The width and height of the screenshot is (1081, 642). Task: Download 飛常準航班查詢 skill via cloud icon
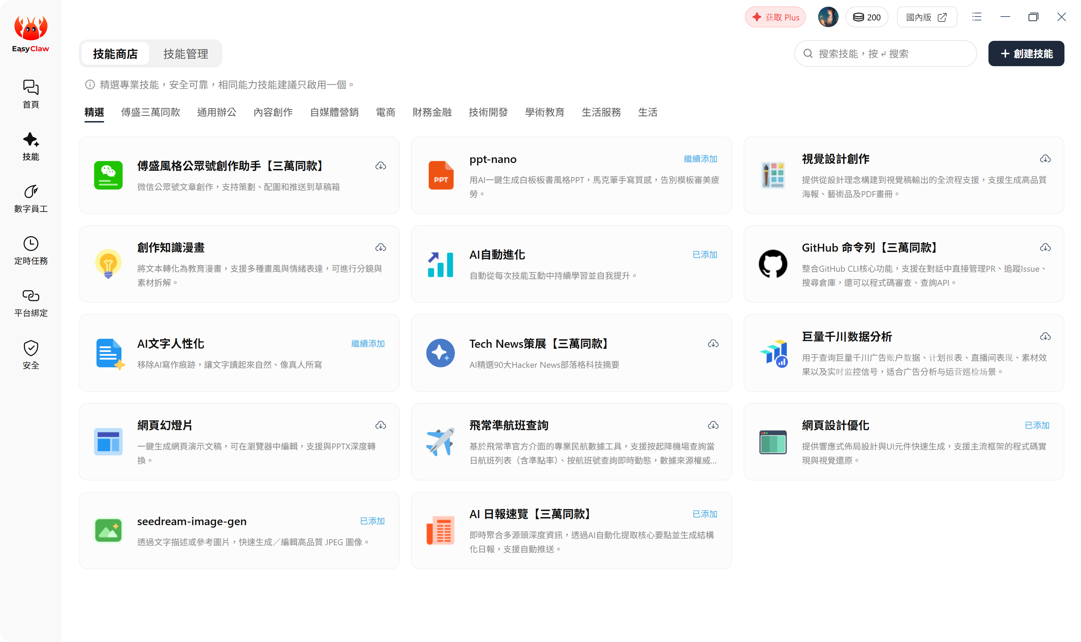point(713,425)
